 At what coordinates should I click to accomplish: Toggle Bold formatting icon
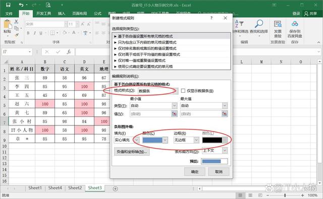[x=28, y=33]
